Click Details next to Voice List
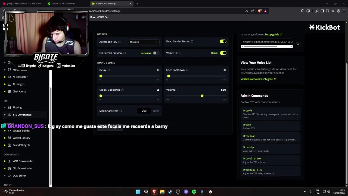 pyautogui.click(x=215, y=53)
